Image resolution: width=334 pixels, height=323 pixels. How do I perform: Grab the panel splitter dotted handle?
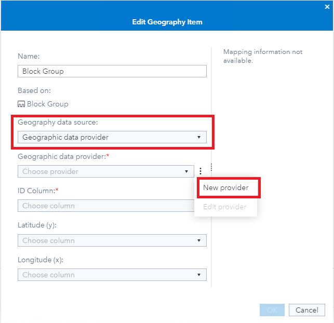pos(211,167)
